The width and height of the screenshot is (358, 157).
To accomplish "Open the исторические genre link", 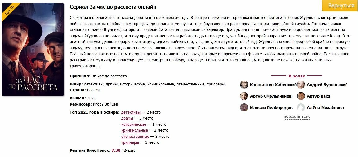I will (x=133, y=124).
